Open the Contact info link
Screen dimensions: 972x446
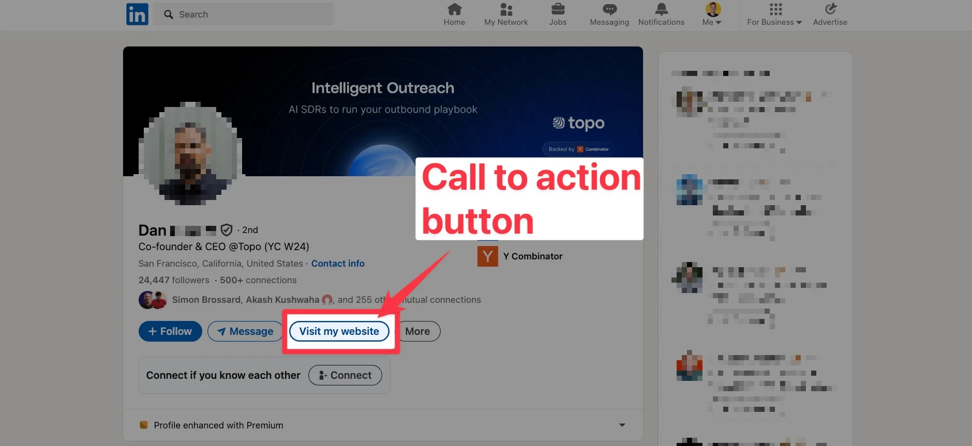(x=338, y=264)
